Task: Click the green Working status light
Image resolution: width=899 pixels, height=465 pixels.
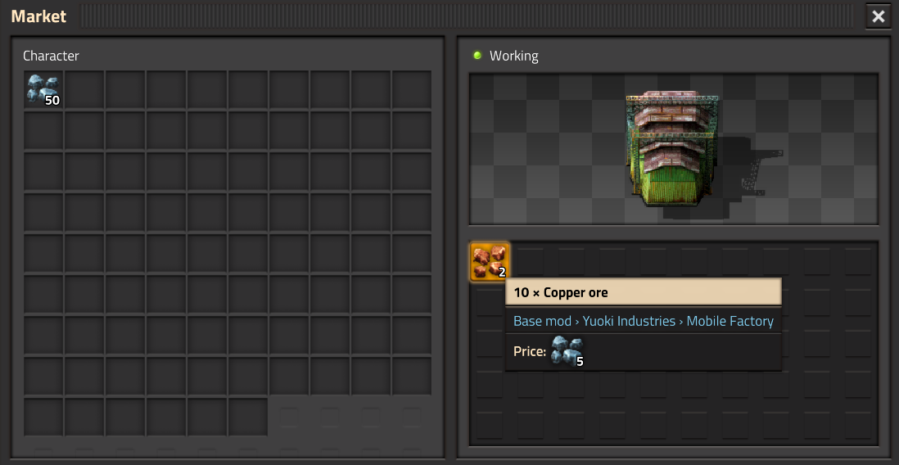Action: (x=477, y=56)
